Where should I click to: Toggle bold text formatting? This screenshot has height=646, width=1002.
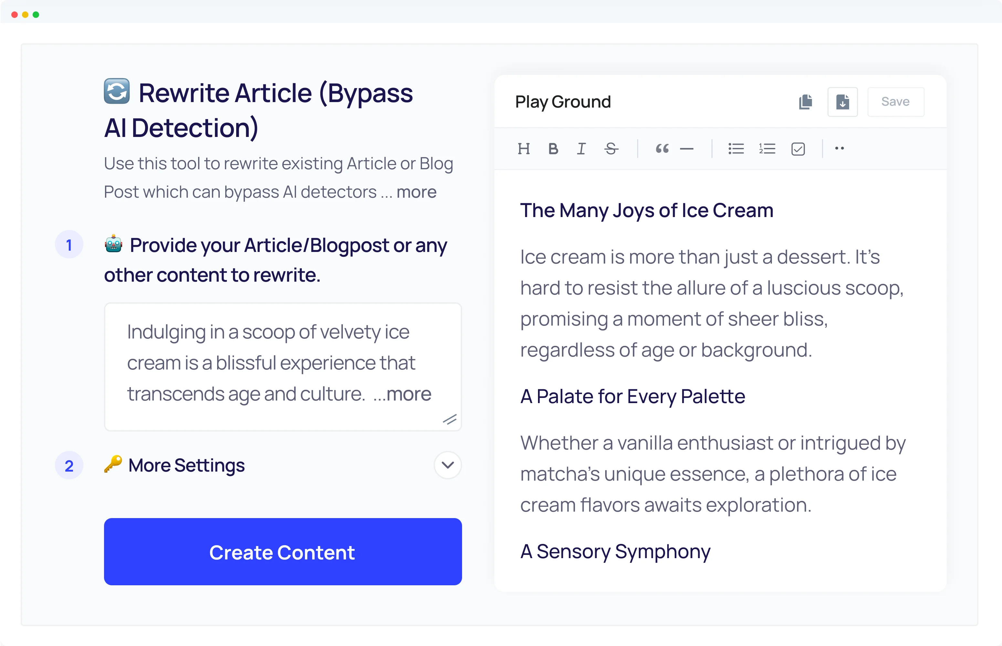click(553, 149)
